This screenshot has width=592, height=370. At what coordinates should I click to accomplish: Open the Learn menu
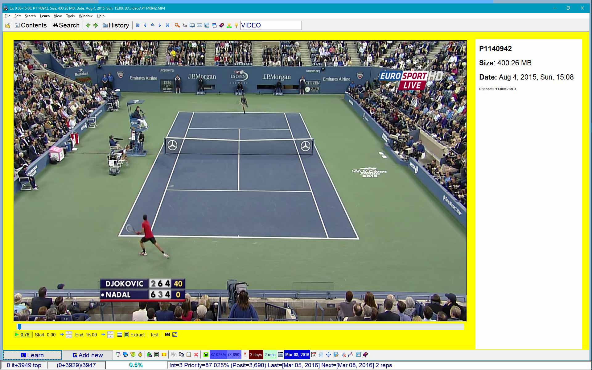click(x=45, y=16)
